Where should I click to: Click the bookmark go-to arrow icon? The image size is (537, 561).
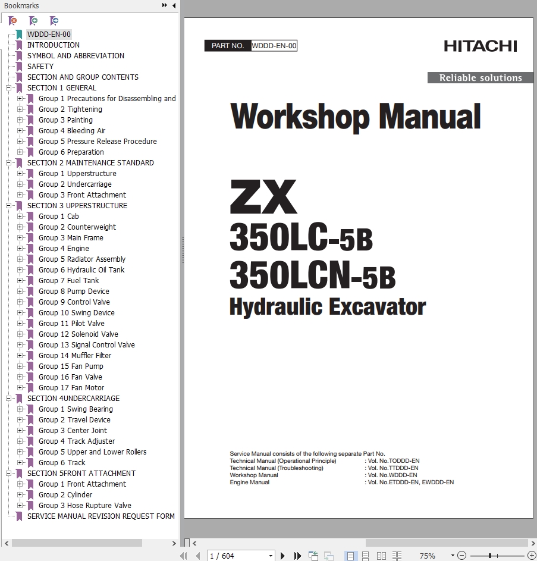54,21
